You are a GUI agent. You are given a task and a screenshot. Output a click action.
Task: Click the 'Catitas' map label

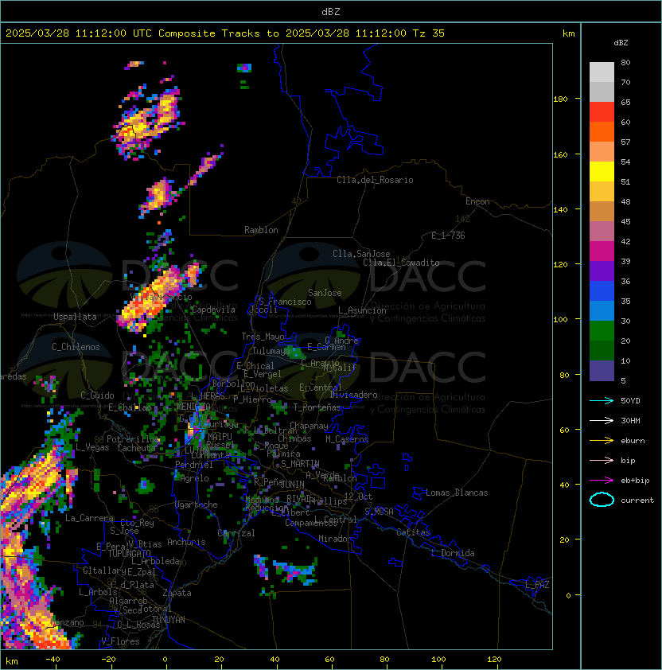point(413,532)
